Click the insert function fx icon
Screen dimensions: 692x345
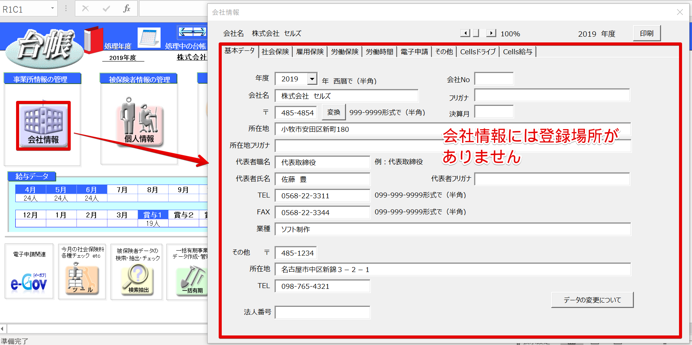[127, 8]
